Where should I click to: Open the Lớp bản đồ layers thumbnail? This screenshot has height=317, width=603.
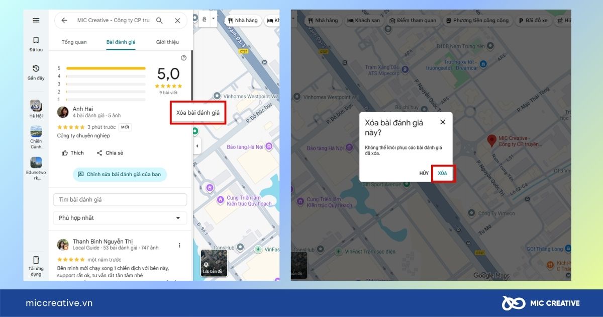coord(214,263)
